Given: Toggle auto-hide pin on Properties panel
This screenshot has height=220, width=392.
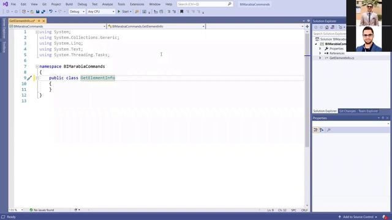Looking at the screenshot, I should (x=383, y=118).
